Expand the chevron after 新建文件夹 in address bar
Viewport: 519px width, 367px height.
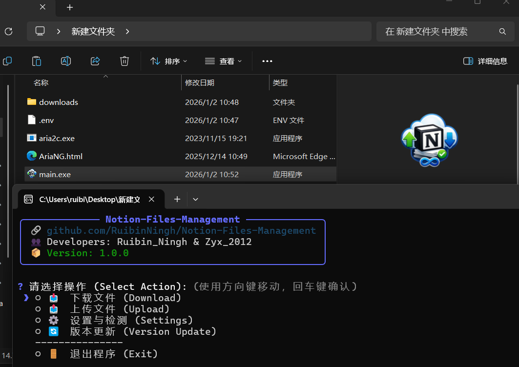coord(127,31)
